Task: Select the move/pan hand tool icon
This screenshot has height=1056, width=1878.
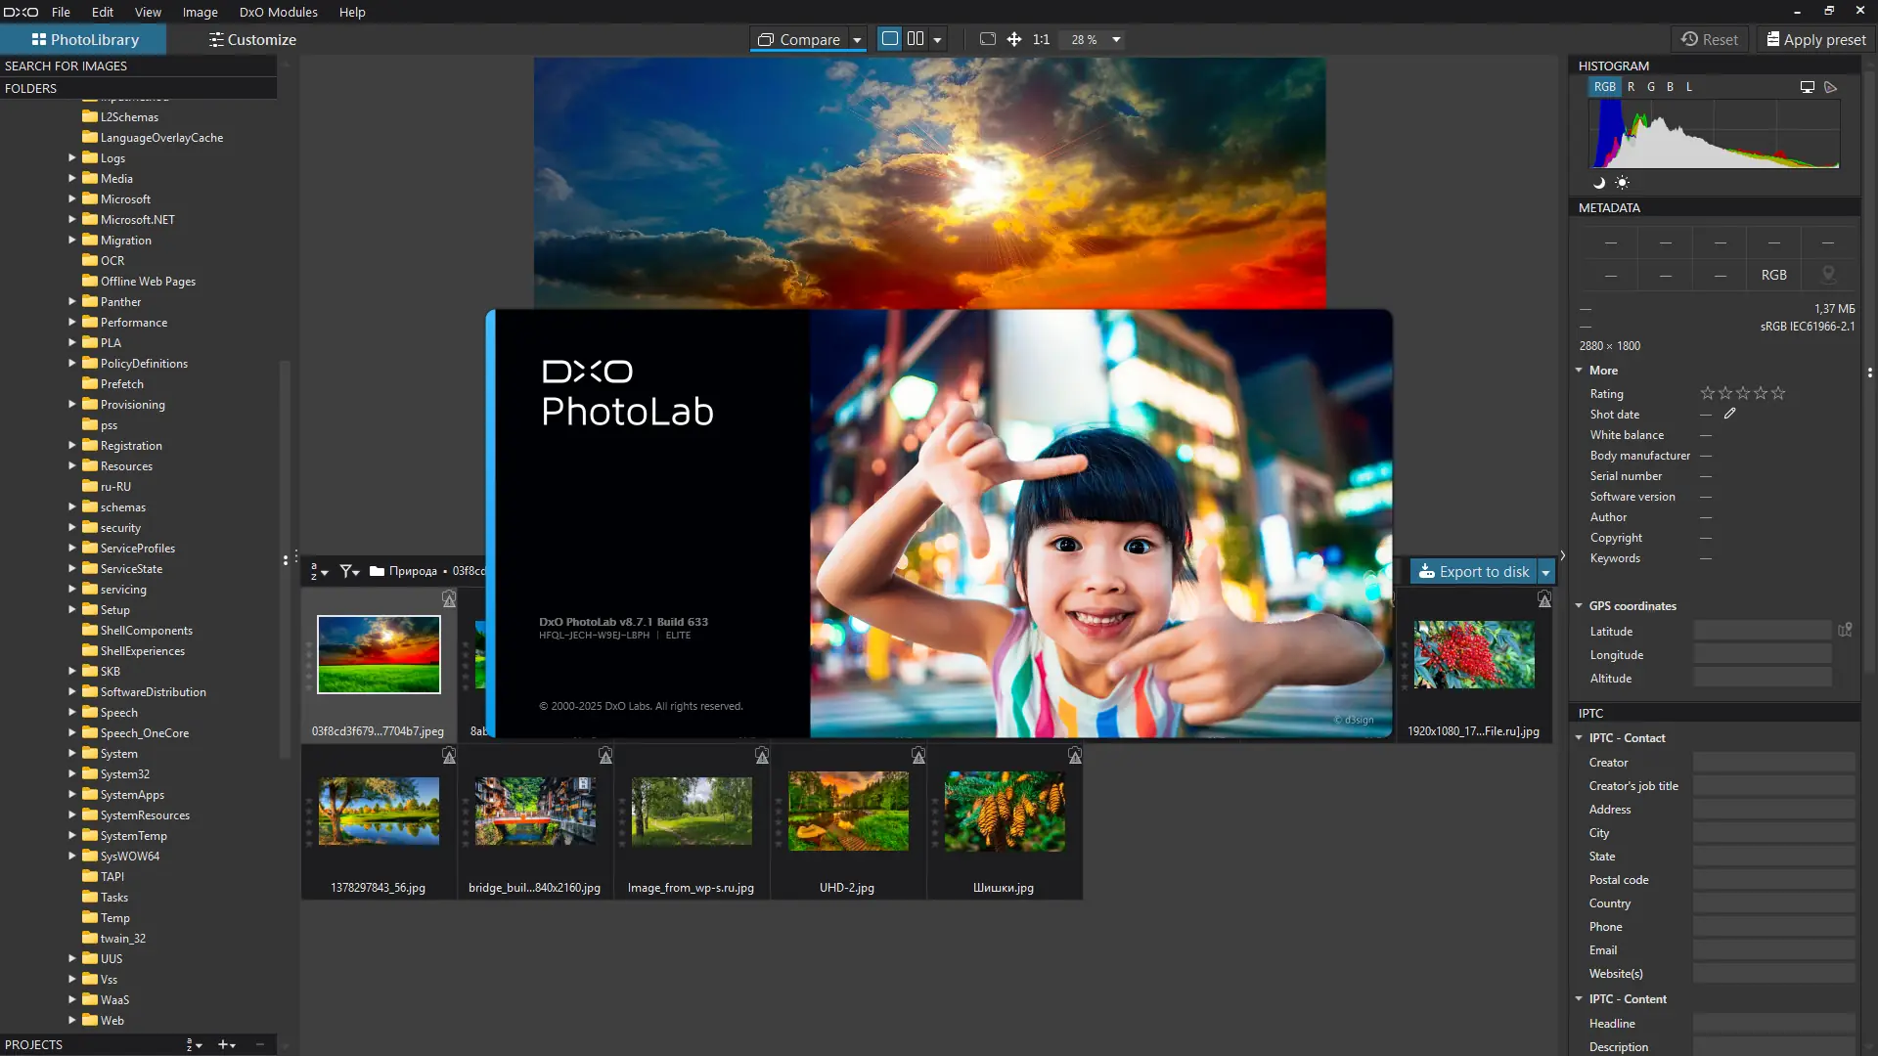Action: tap(1014, 39)
